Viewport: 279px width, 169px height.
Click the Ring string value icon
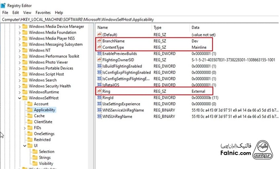(x=100, y=91)
